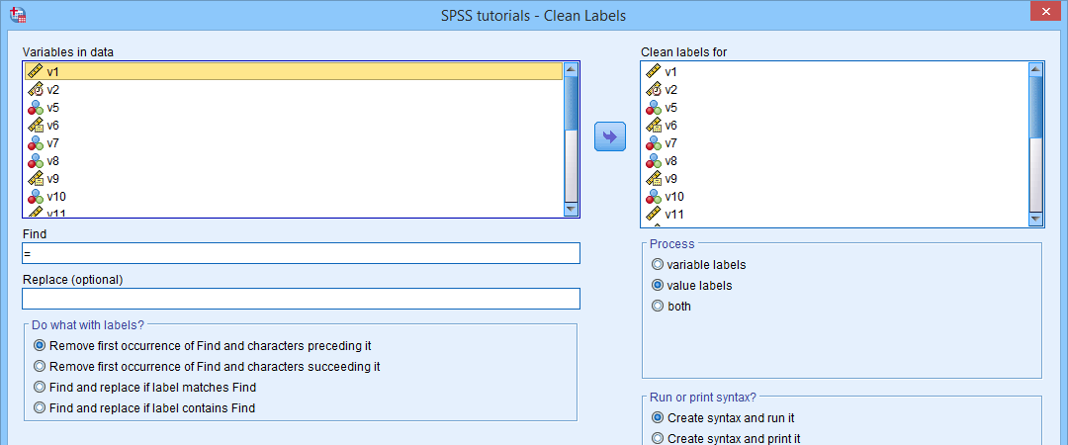Select 'both' process option
The image size is (1068, 445).
tap(658, 306)
